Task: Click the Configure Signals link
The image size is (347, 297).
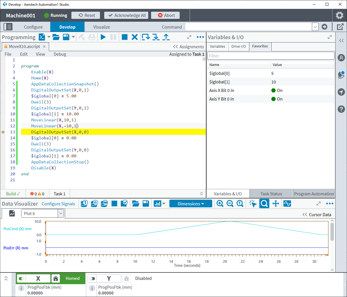Action: tap(58, 204)
